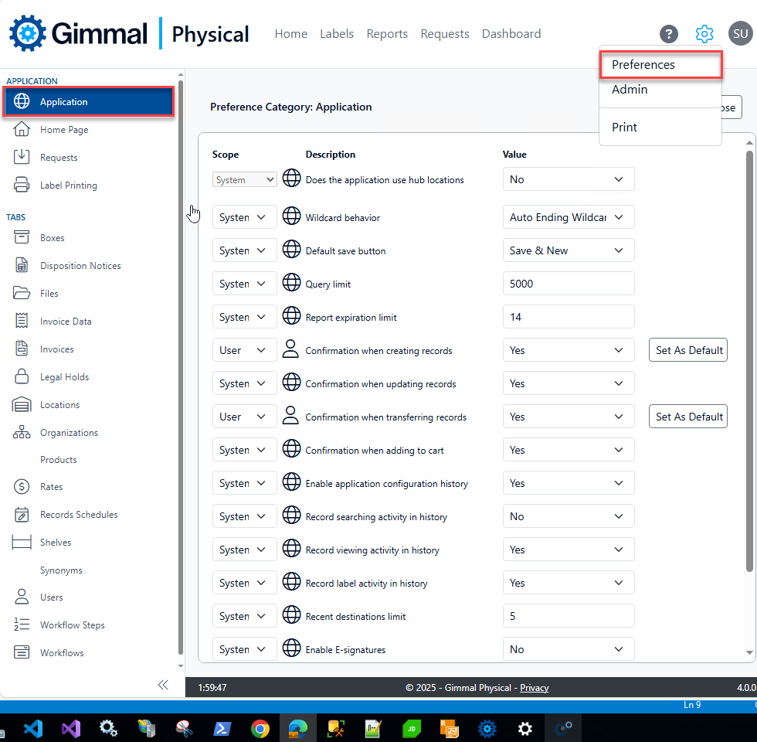Open the Reports navigation item
757x742 pixels.
(x=387, y=34)
